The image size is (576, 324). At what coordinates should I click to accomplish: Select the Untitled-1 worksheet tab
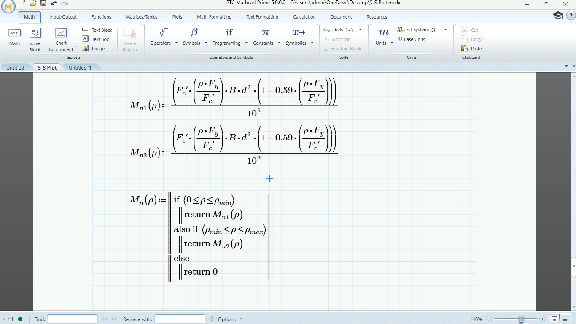point(80,67)
